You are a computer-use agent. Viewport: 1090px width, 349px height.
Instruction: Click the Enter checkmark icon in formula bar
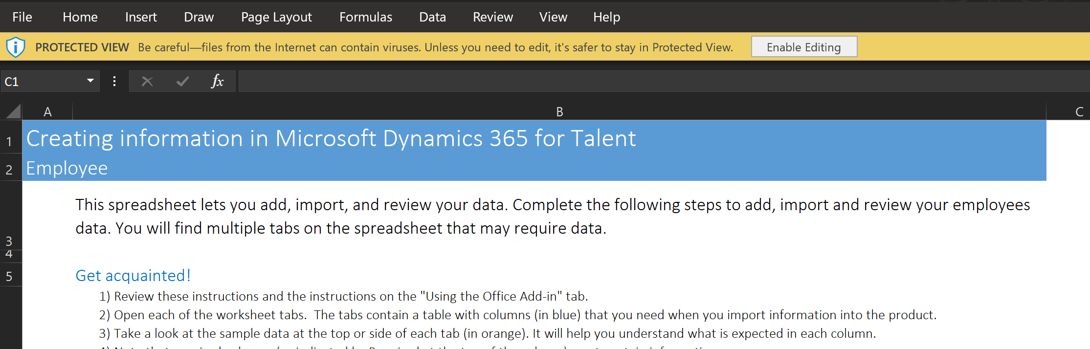tap(182, 81)
